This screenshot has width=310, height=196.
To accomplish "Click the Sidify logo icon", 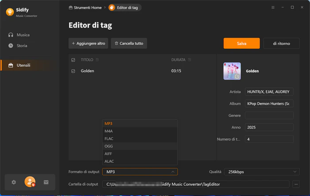I will (10, 12).
